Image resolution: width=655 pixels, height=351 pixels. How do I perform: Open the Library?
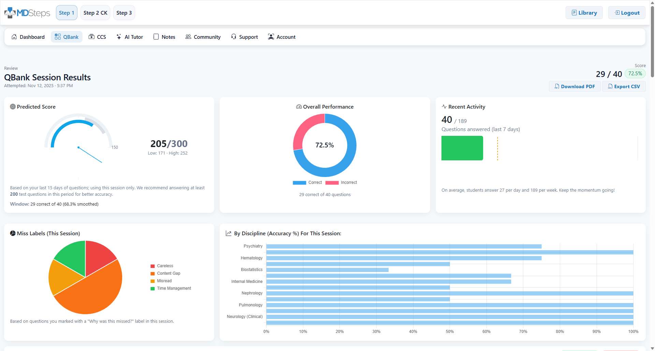click(584, 13)
